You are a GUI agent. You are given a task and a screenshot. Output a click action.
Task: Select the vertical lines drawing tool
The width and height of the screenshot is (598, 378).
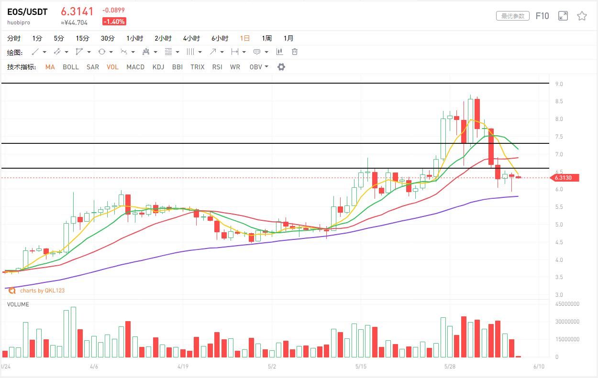(190, 52)
